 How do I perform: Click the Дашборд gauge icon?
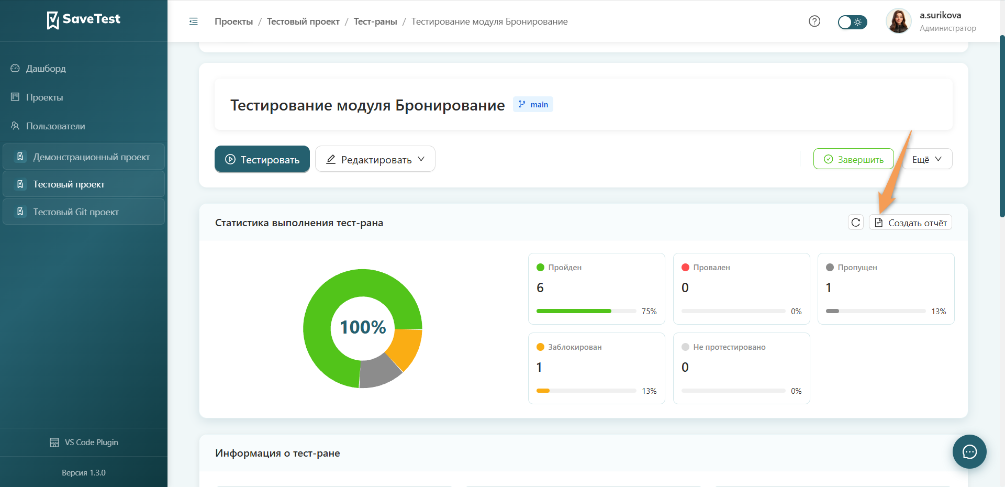coord(15,68)
